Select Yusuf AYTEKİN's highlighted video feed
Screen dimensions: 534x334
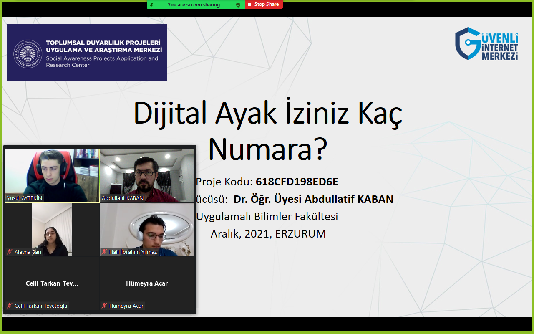[x=52, y=175]
